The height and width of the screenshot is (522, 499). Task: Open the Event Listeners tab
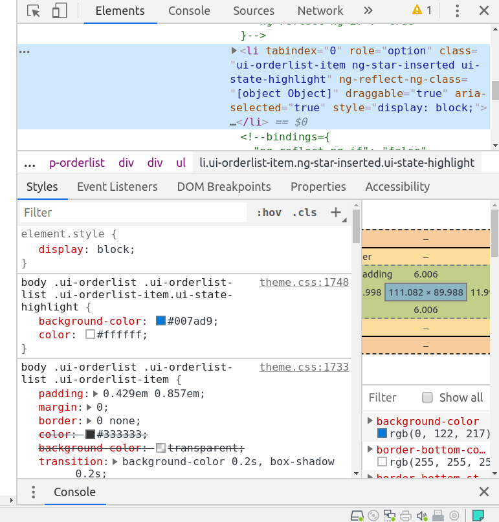(117, 187)
